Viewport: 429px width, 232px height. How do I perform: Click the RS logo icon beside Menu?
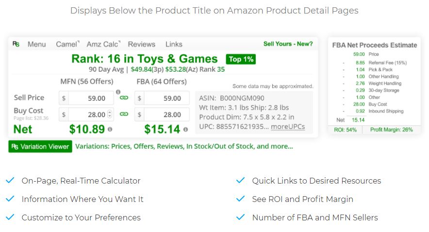tap(16, 44)
